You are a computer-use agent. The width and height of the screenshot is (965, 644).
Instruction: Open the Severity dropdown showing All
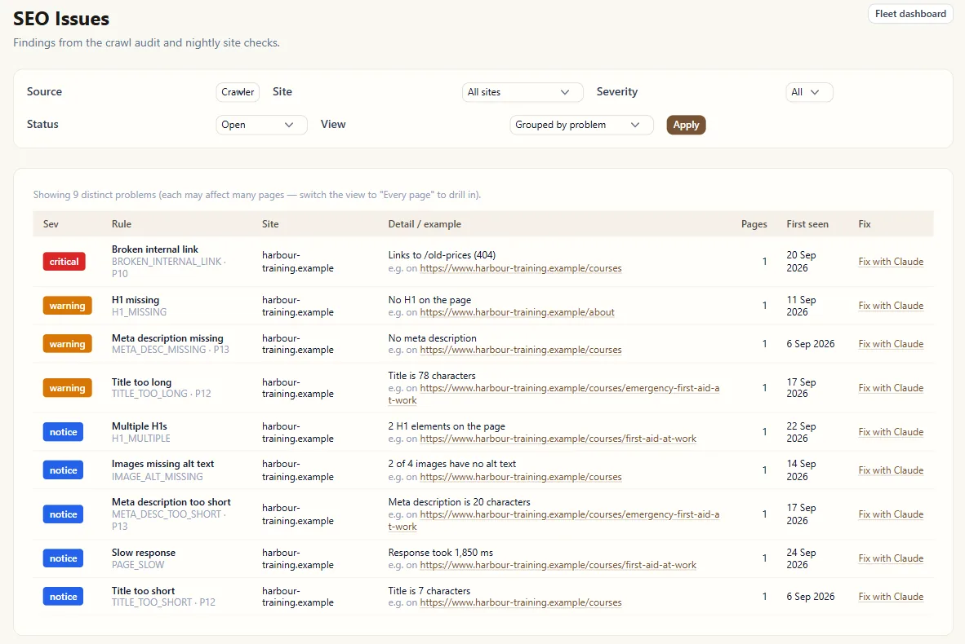click(x=809, y=92)
